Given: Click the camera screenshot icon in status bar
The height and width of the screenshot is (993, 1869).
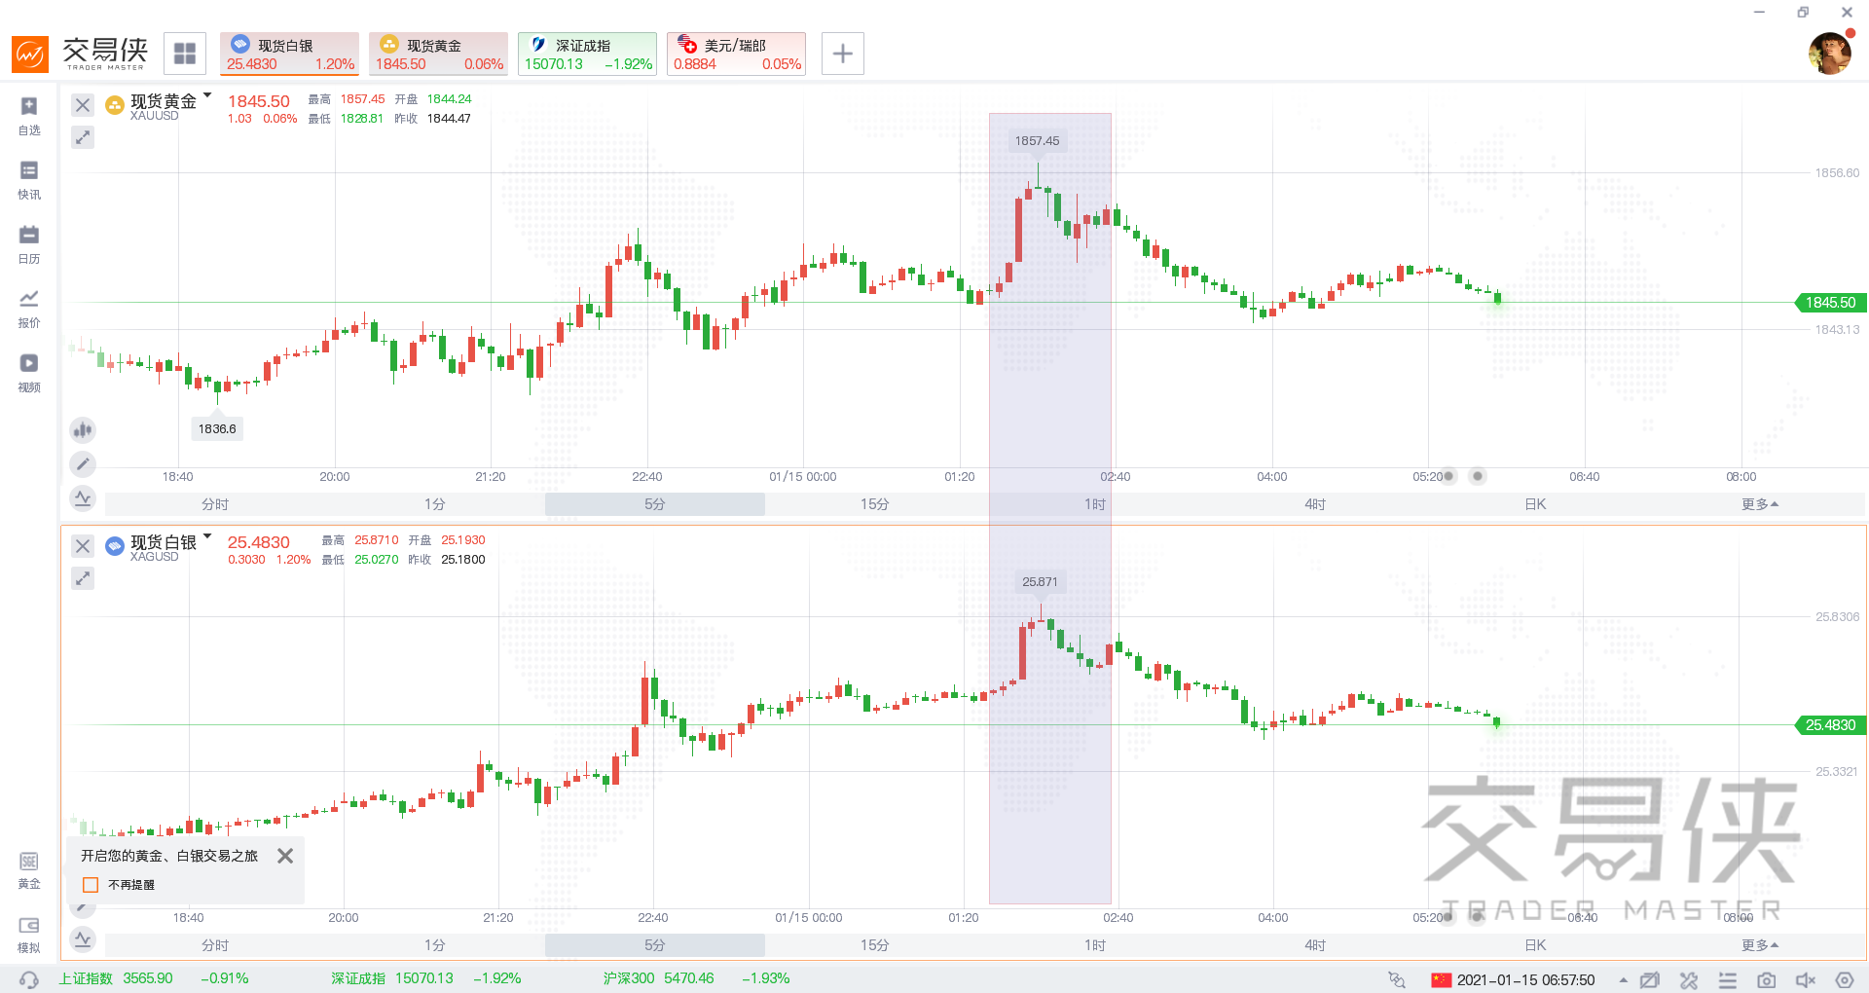Looking at the screenshot, I should click(x=1766, y=979).
